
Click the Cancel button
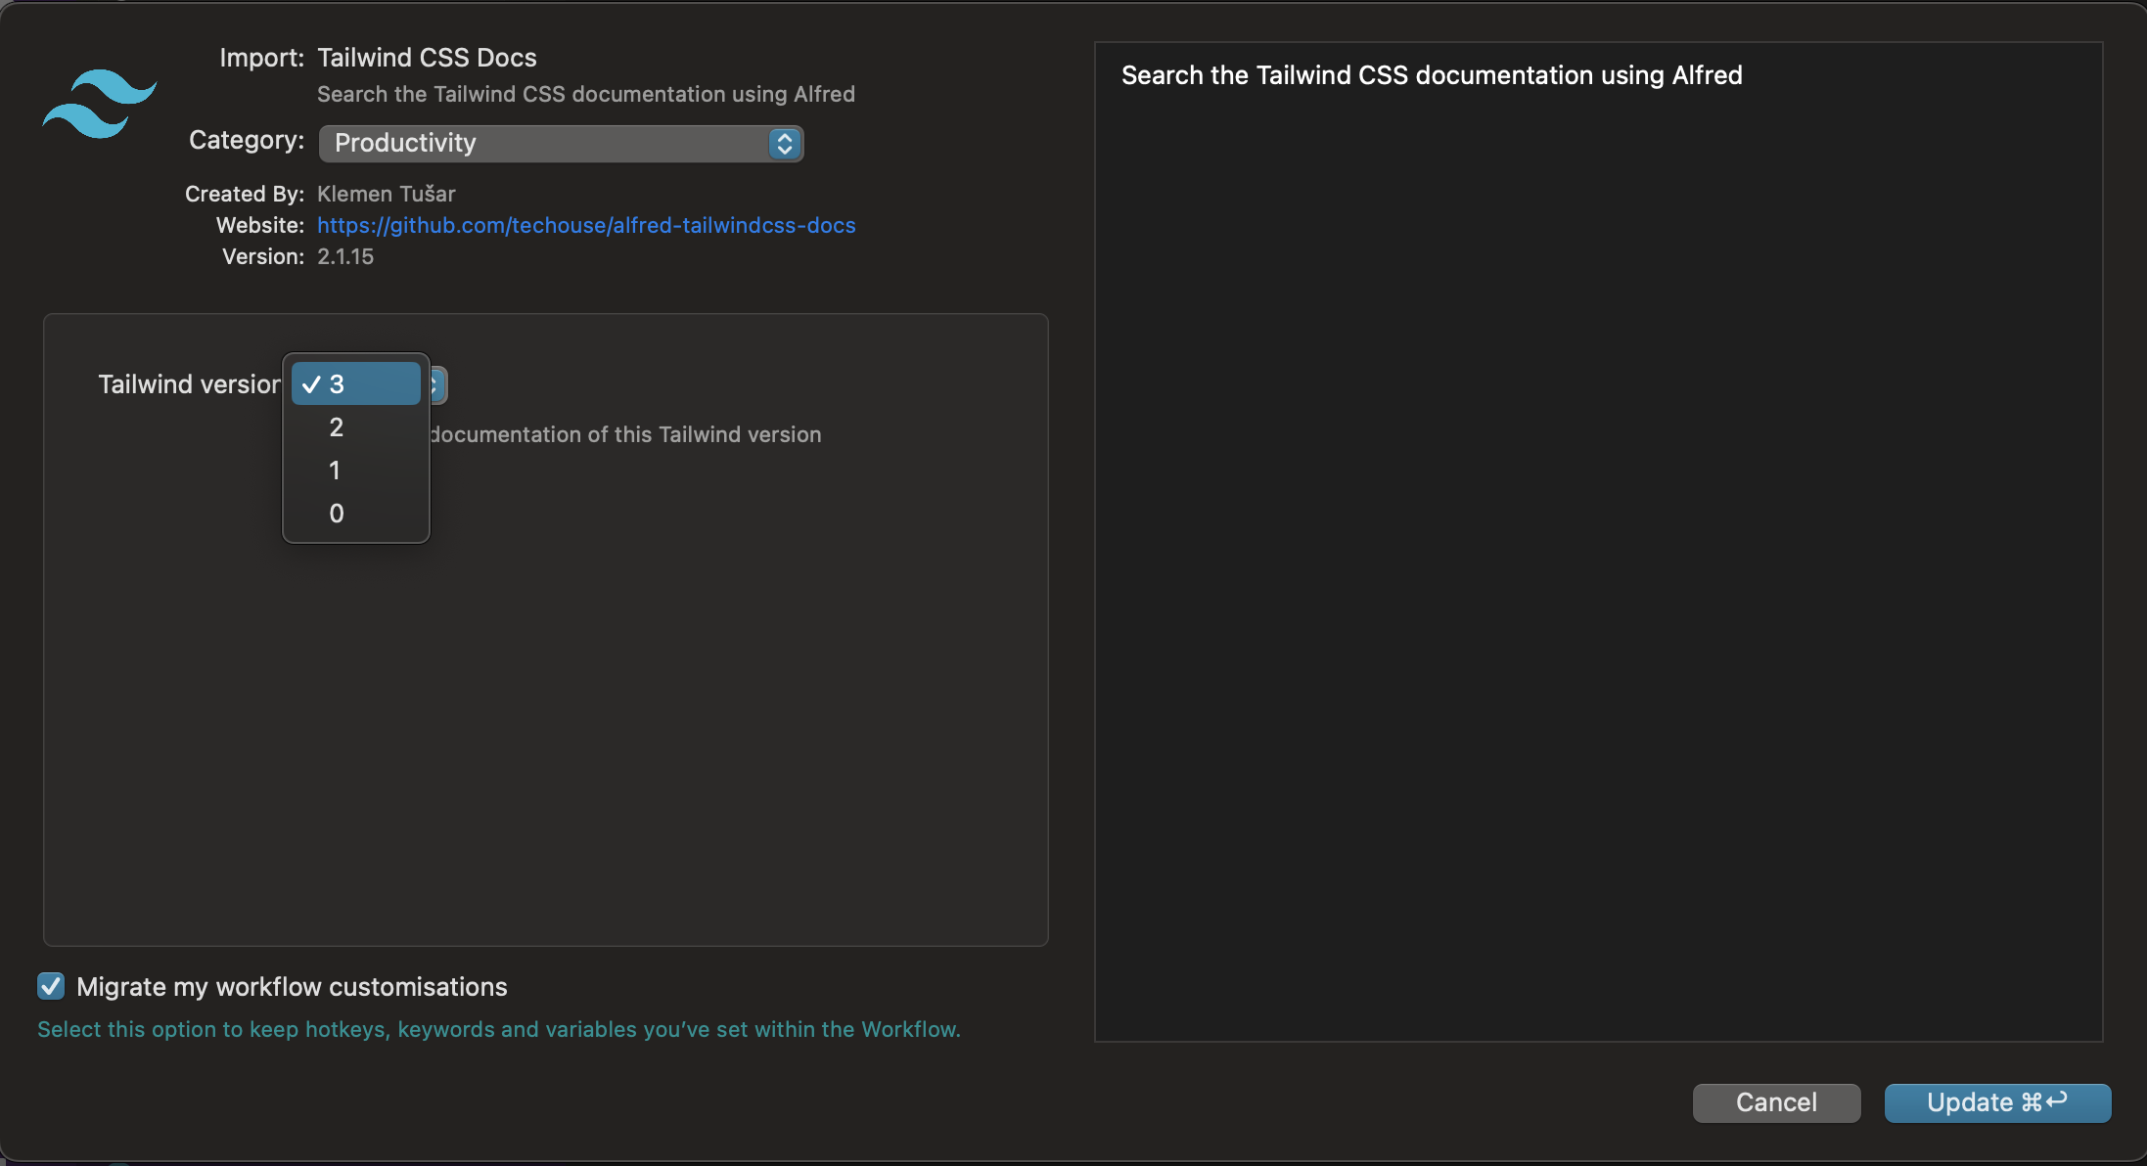[1776, 1102]
